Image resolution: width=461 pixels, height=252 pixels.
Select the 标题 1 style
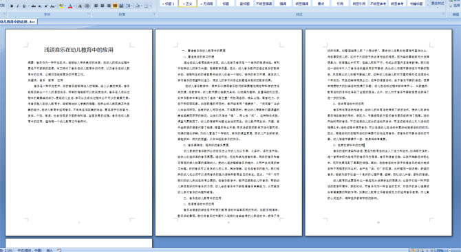click(x=169, y=3)
